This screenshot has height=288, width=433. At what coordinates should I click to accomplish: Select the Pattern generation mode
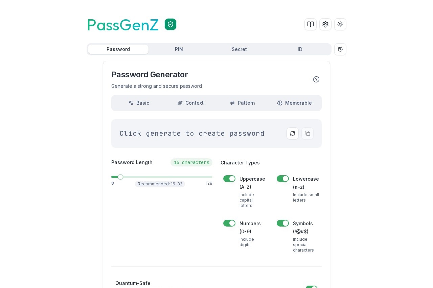243,103
